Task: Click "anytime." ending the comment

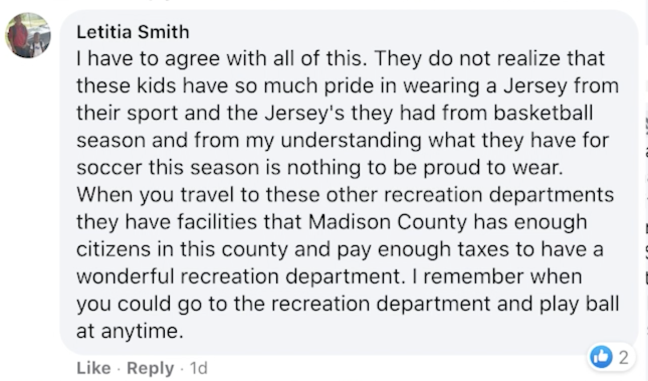Action: pos(128,331)
